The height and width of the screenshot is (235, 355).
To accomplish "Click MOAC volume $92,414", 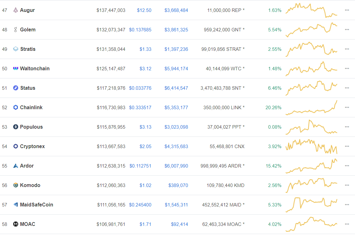I will click(179, 224).
